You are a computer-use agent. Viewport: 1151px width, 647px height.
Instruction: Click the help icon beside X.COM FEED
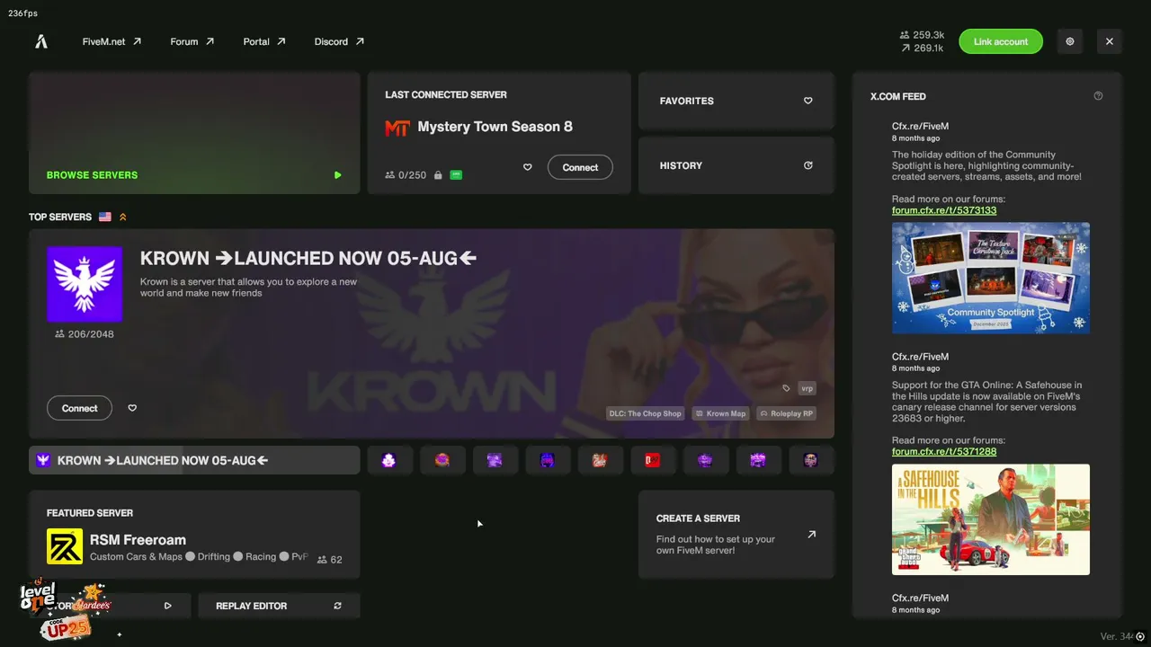coord(1098,96)
